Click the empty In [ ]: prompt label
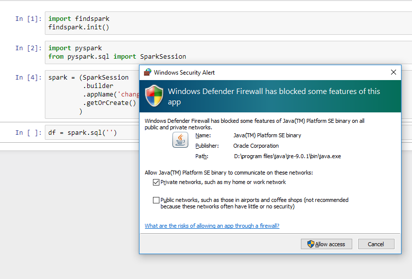This screenshot has width=412, height=279. (x=28, y=133)
